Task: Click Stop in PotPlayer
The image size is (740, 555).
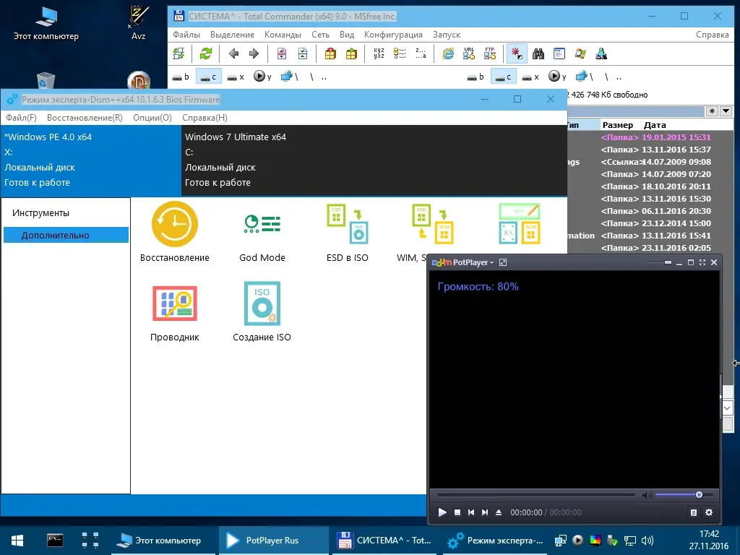Action: click(457, 512)
